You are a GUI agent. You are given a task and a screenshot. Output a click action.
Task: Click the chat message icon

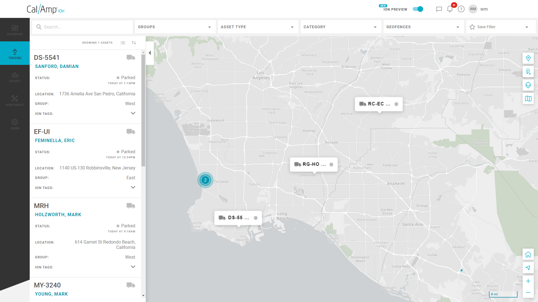tap(439, 9)
